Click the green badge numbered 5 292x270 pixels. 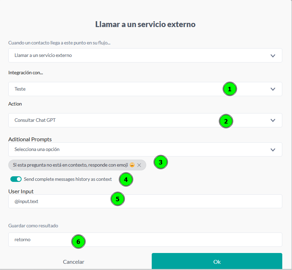118,199
